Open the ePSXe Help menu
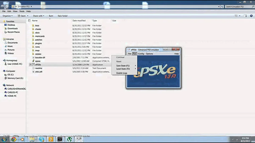 click(x=176, y=54)
